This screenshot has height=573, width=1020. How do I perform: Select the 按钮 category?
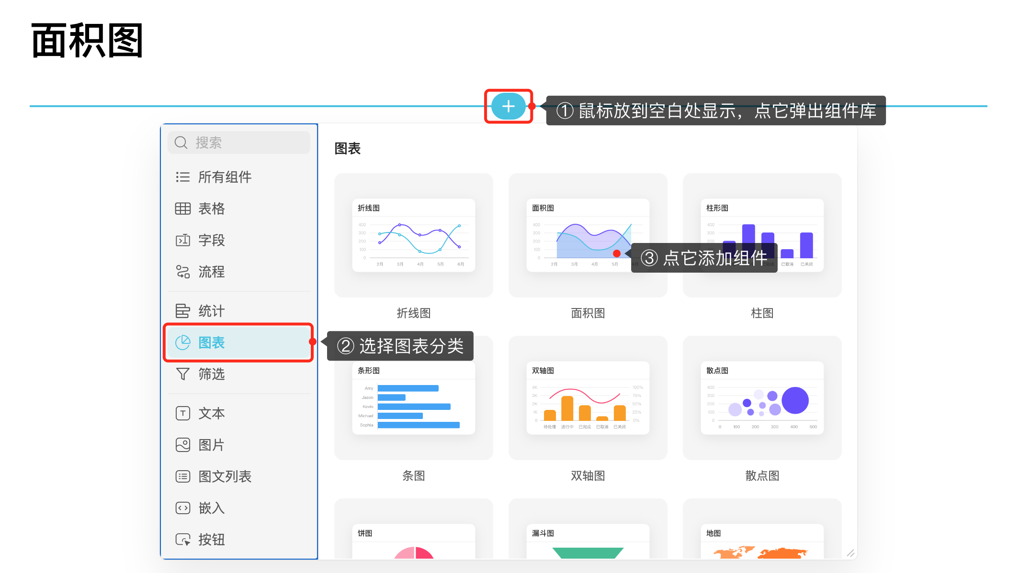[239, 540]
